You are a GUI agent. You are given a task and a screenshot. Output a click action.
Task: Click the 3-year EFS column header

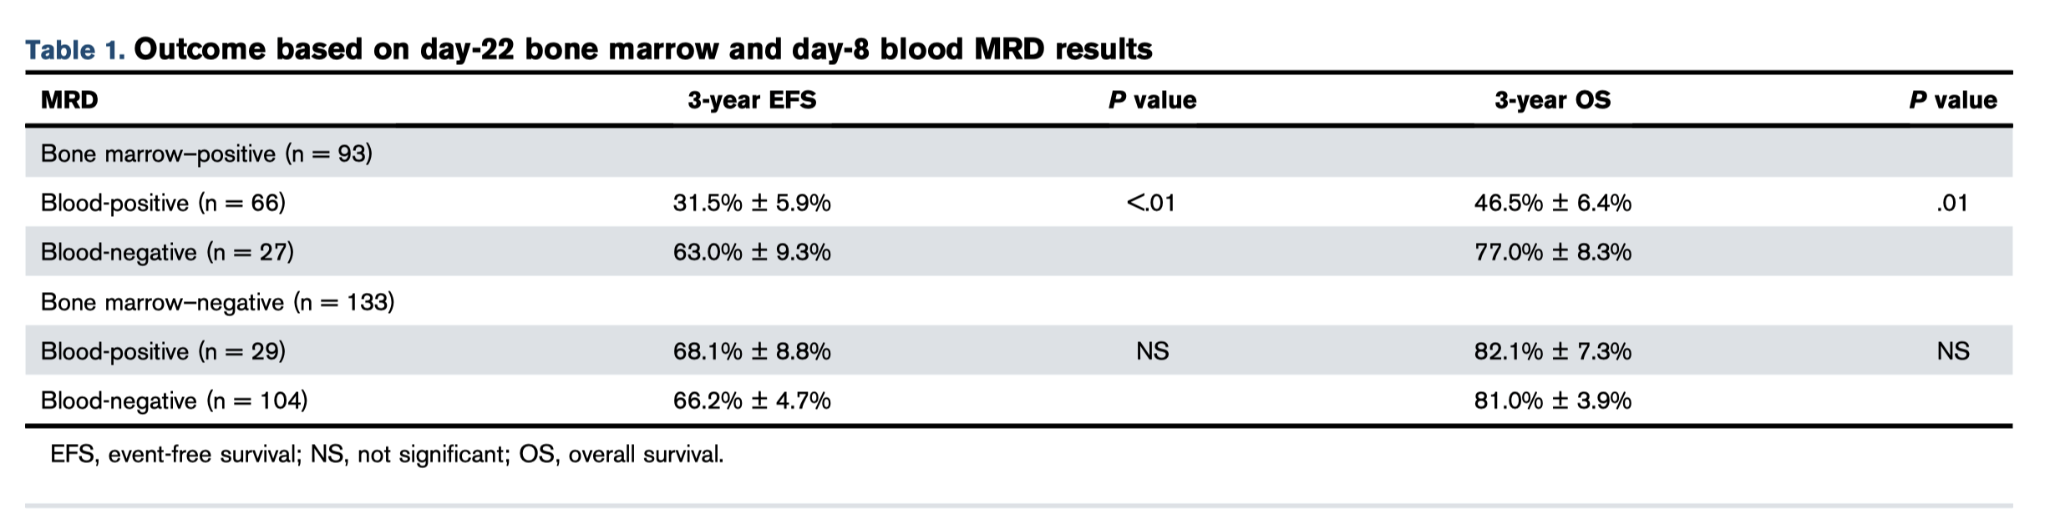[752, 100]
